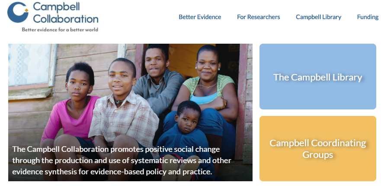Image resolution: width=381 pixels, height=186 pixels.
Task: Select the Funding navigation item
Action: [368, 17]
